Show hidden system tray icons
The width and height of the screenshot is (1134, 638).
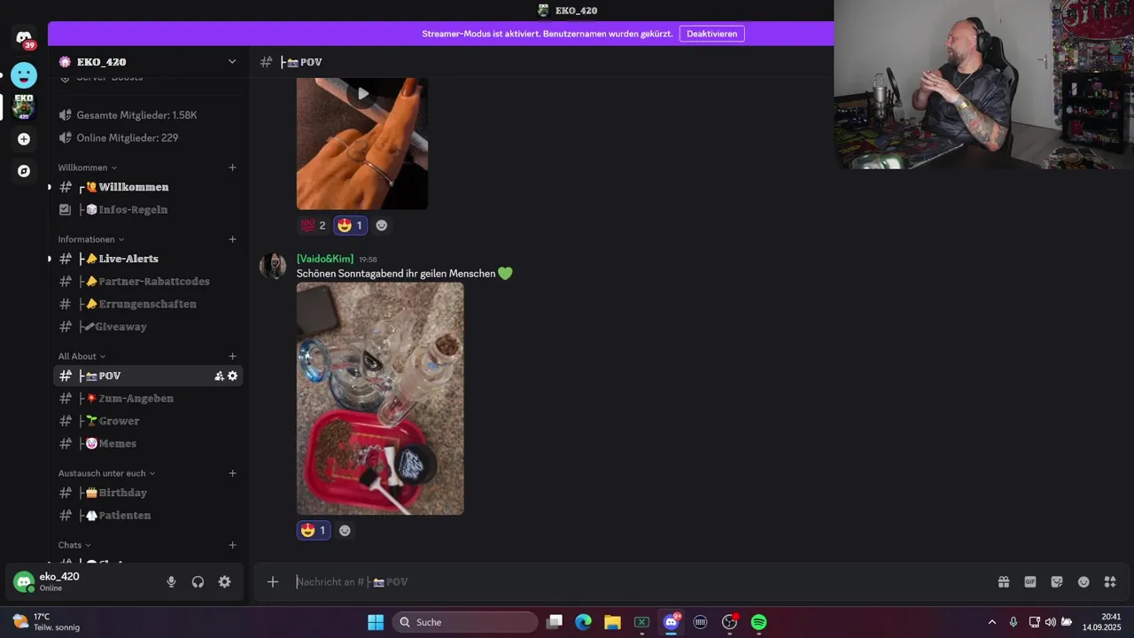(991, 622)
